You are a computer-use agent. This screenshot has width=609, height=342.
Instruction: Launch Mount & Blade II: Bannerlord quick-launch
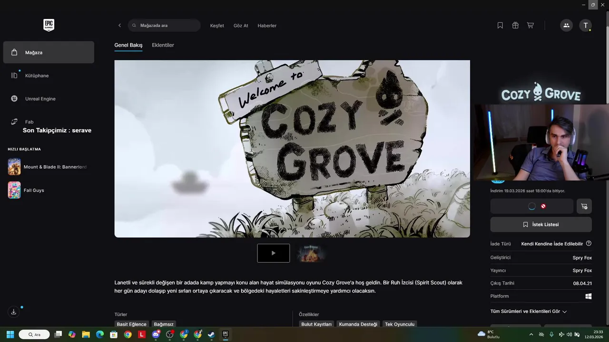point(49,167)
